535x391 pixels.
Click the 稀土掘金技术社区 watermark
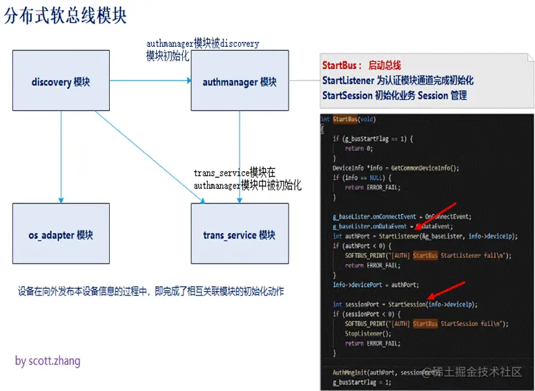pyautogui.click(x=473, y=372)
